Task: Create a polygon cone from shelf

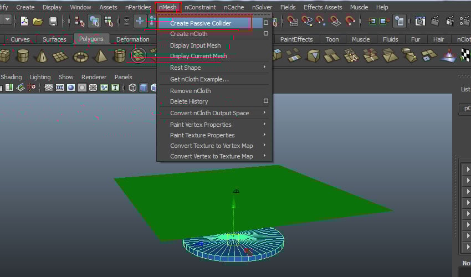Action: tap(42, 56)
